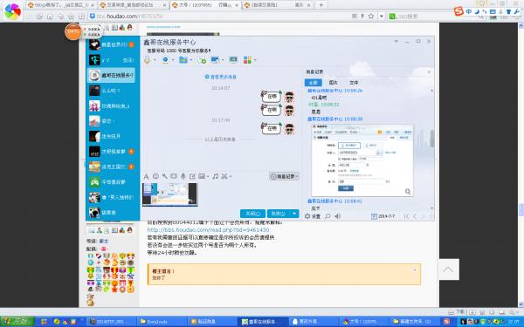
Task: Click the music note icon in input toolbar
Action: tap(216, 176)
